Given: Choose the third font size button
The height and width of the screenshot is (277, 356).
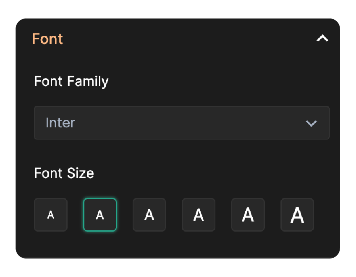Looking at the screenshot, I should (149, 215).
